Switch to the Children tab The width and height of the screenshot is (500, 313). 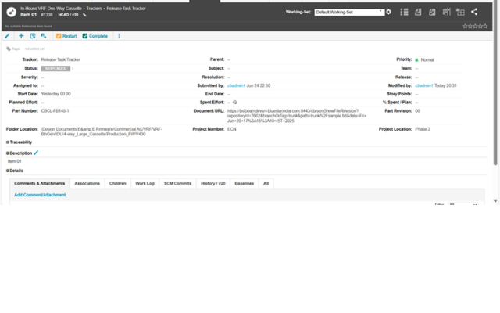click(x=118, y=184)
